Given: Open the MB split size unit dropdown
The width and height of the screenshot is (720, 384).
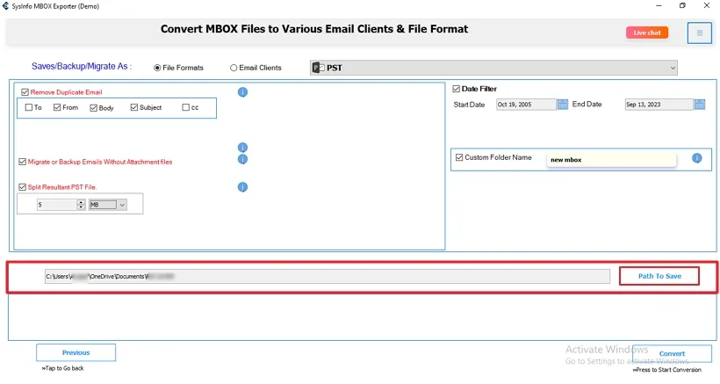Looking at the screenshot, I should (108, 205).
